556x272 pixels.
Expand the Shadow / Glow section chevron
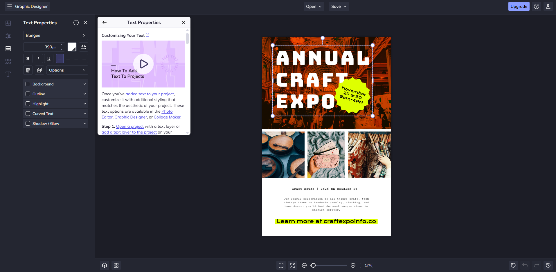pyautogui.click(x=85, y=123)
